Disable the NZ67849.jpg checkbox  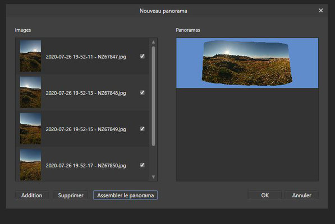pyautogui.click(x=142, y=129)
